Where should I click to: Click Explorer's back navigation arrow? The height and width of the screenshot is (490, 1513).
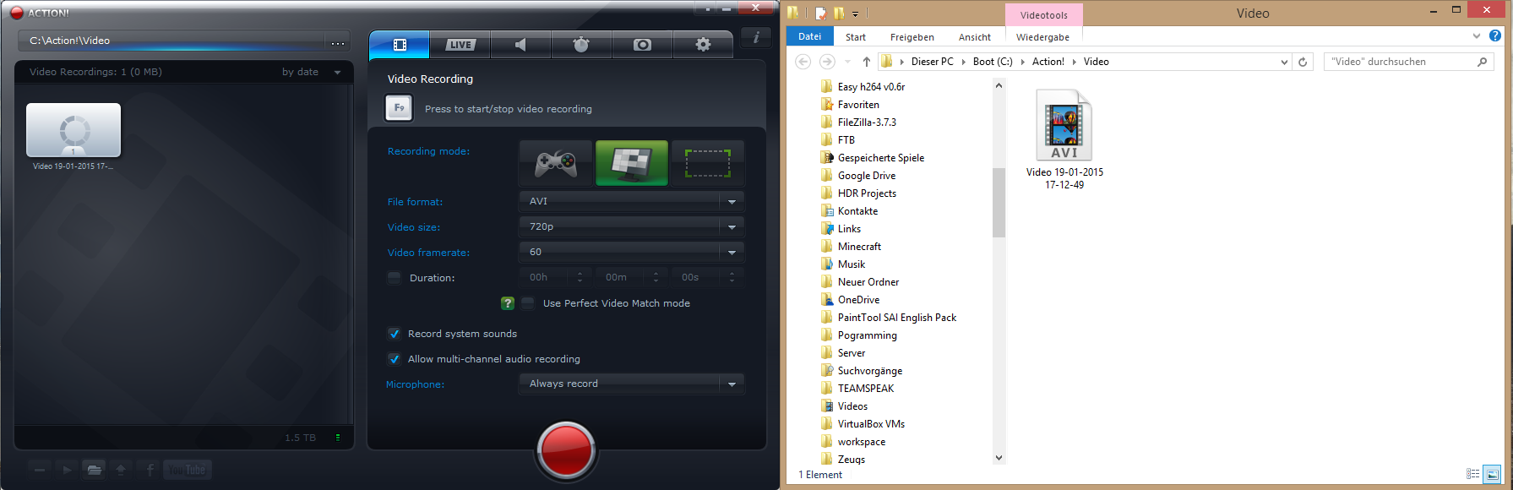803,62
